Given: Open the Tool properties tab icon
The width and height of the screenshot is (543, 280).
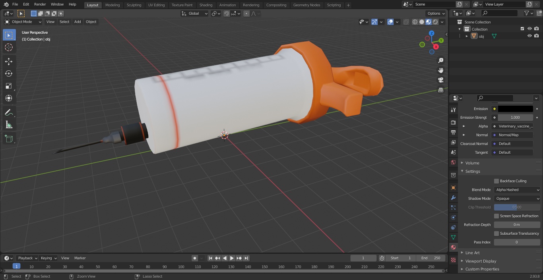Looking at the screenshot, I should [x=453, y=110].
